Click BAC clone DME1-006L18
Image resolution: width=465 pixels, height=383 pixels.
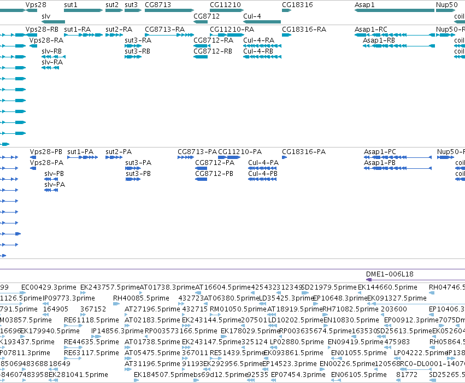(390, 274)
